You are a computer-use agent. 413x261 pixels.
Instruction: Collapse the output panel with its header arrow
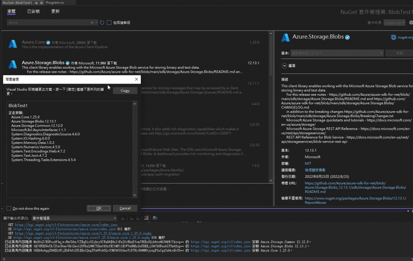point(408,211)
